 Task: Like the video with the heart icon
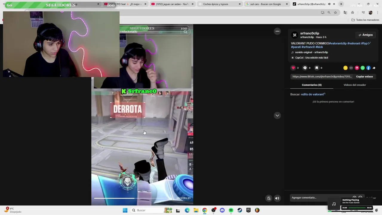click(x=293, y=68)
